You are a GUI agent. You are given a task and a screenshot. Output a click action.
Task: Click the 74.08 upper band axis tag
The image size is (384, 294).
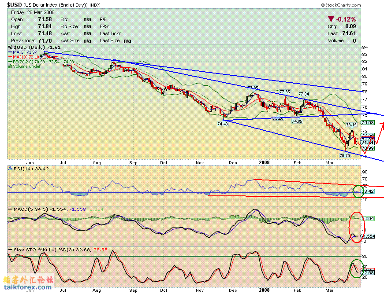[368, 122]
